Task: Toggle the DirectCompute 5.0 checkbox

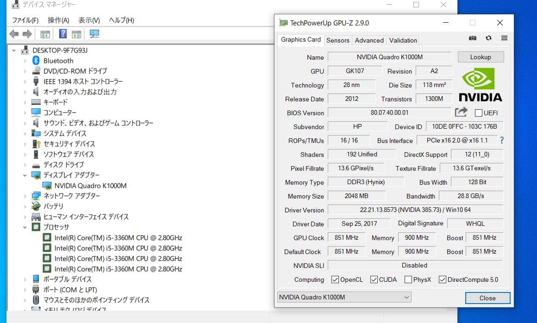Action: [442, 280]
